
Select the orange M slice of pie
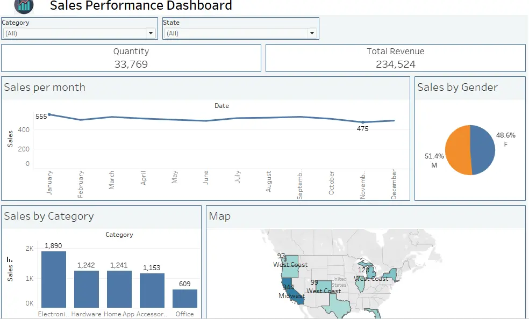tap(457, 150)
